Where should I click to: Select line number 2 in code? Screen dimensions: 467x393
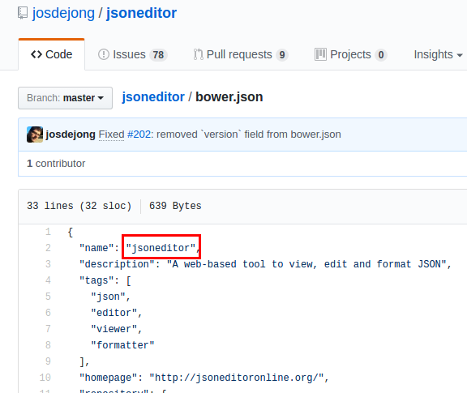coord(48,248)
